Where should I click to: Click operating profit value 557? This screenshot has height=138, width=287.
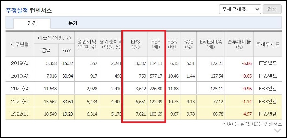94,63
